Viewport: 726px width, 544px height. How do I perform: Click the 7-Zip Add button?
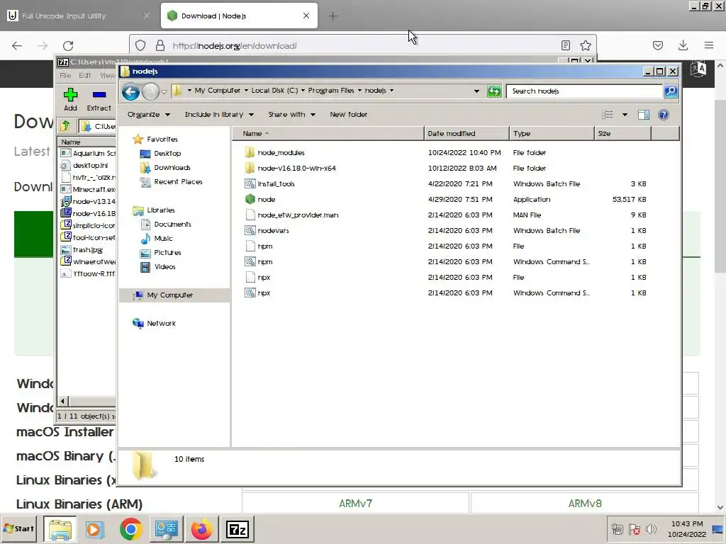(70, 99)
